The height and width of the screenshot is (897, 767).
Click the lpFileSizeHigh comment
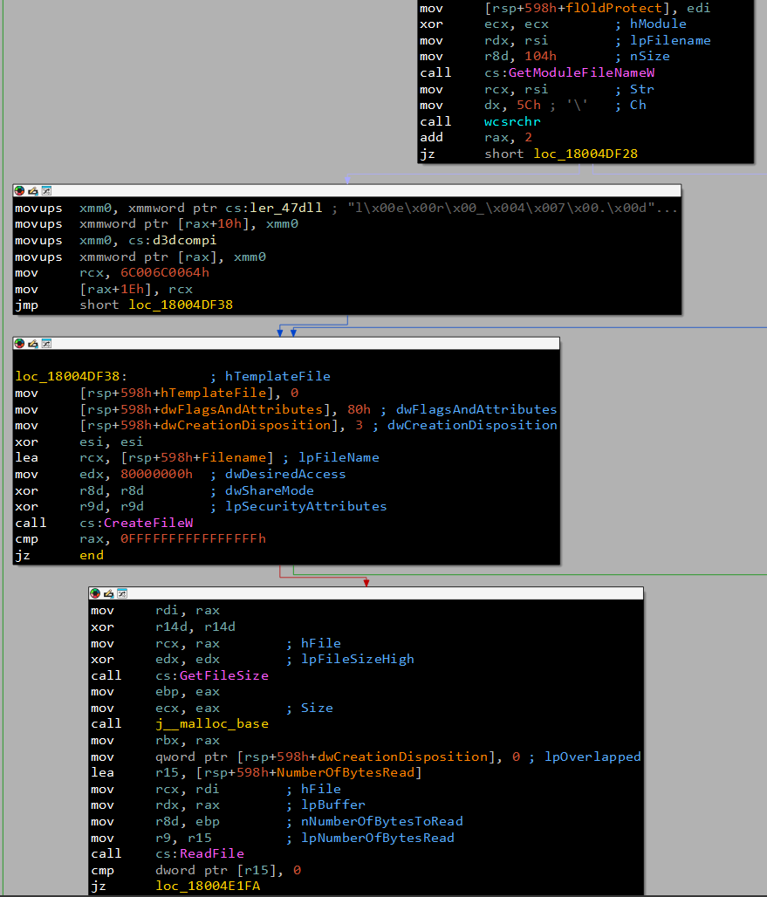coord(358,659)
